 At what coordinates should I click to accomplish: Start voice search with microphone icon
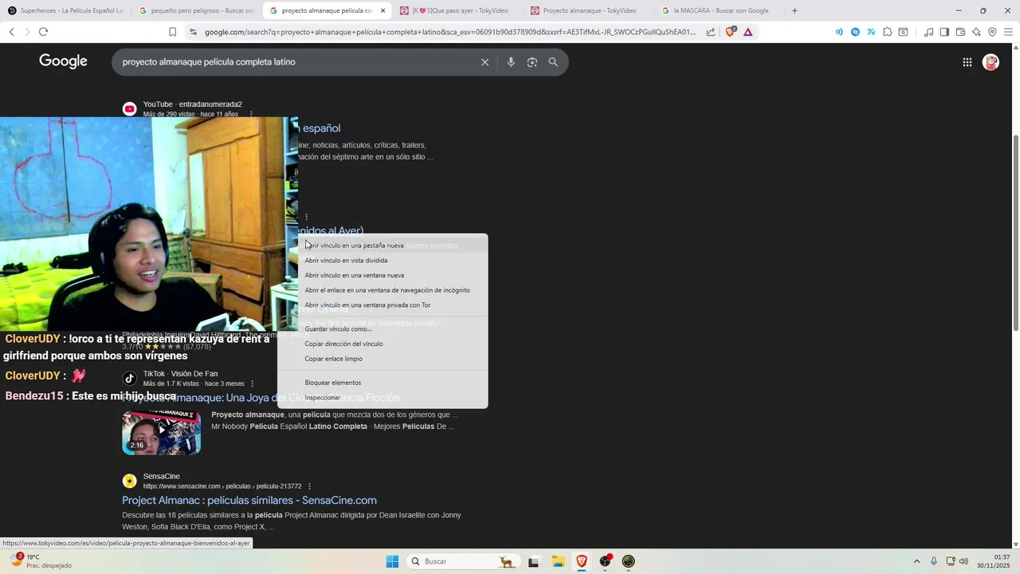pos(511,62)
